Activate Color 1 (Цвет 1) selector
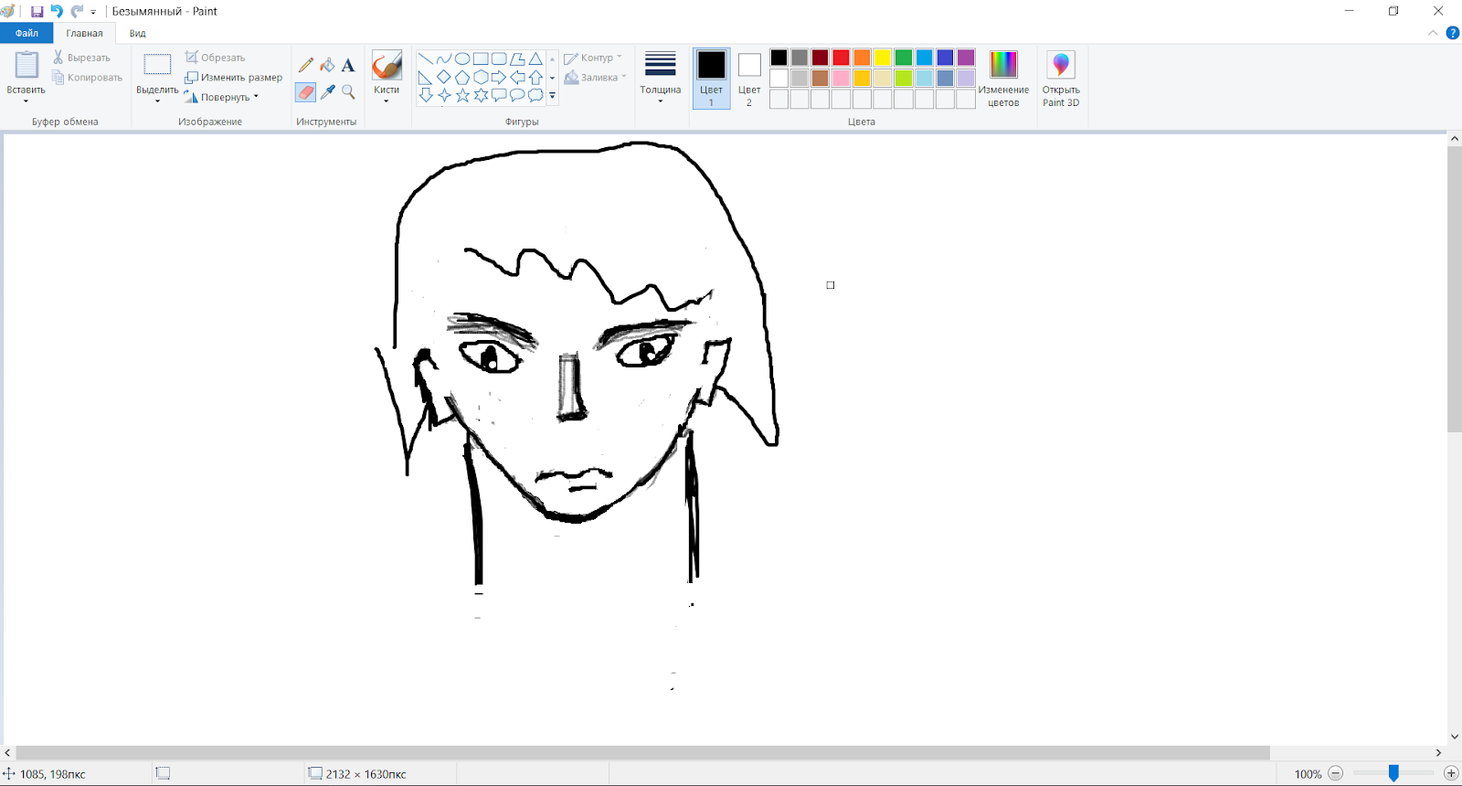Image resolution: width=1462 pixels, height=786 pixels. click(x=711, y=79)
